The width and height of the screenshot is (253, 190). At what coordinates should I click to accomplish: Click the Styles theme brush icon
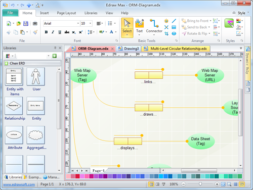229,23
